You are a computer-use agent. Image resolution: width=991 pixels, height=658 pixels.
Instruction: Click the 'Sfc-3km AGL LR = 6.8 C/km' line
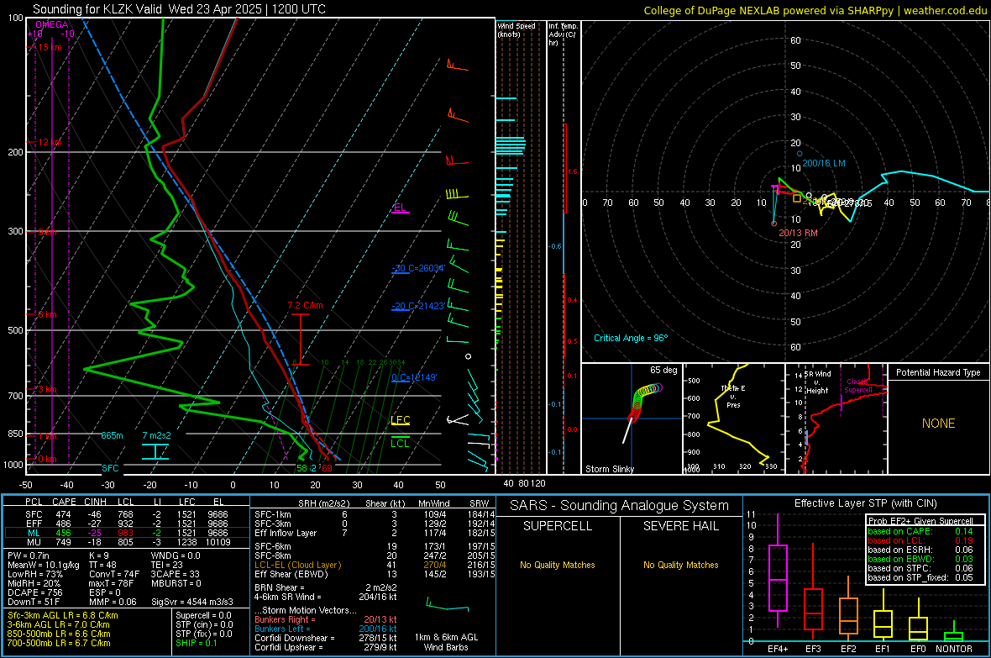[63, 616]
